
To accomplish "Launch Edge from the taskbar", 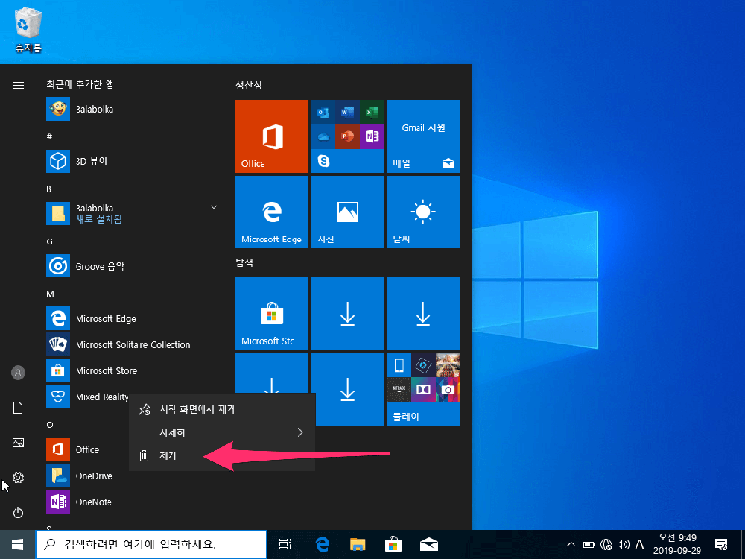I will coord(322,545).
